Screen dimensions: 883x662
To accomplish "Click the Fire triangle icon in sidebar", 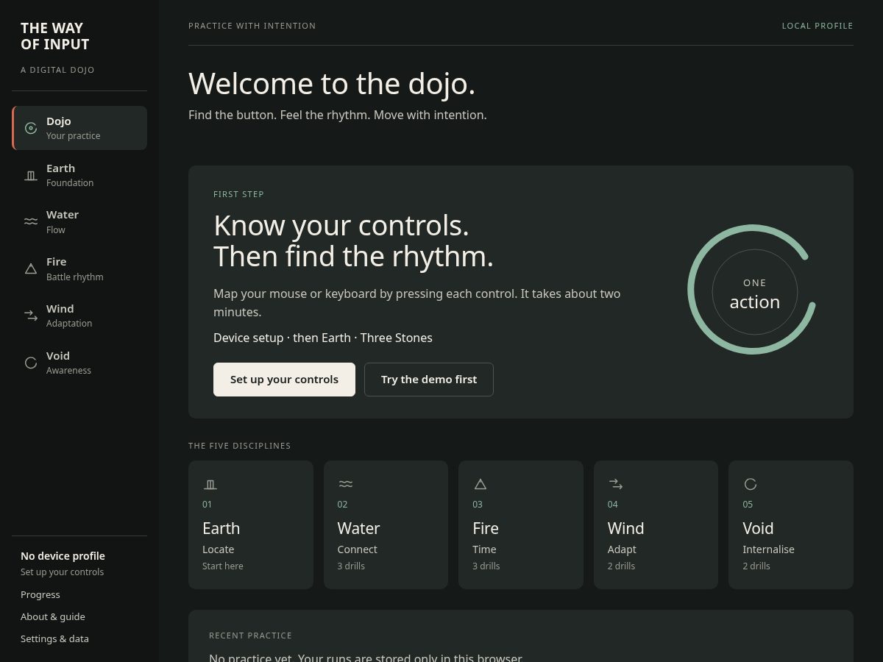I will coord(31,268).
